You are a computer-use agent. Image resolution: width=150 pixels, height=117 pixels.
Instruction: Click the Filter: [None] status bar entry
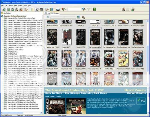point(62,115)
